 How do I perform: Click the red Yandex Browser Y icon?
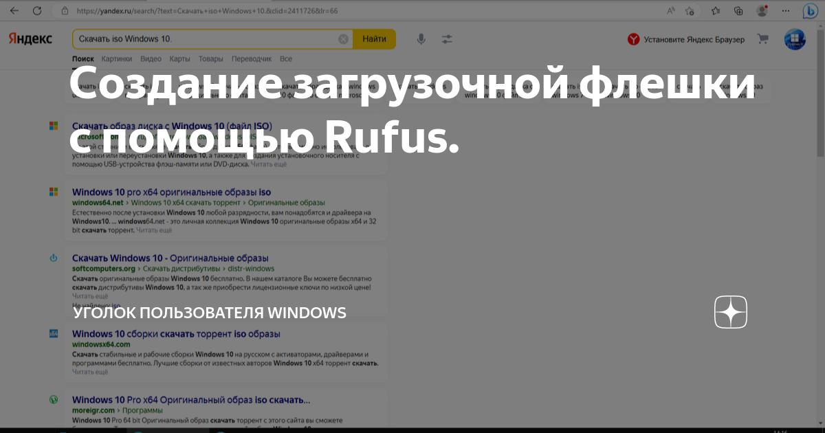click(x=633, y=39)
